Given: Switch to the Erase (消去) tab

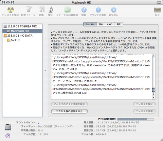Looking at the screenshot, I should tap(101, 24).
